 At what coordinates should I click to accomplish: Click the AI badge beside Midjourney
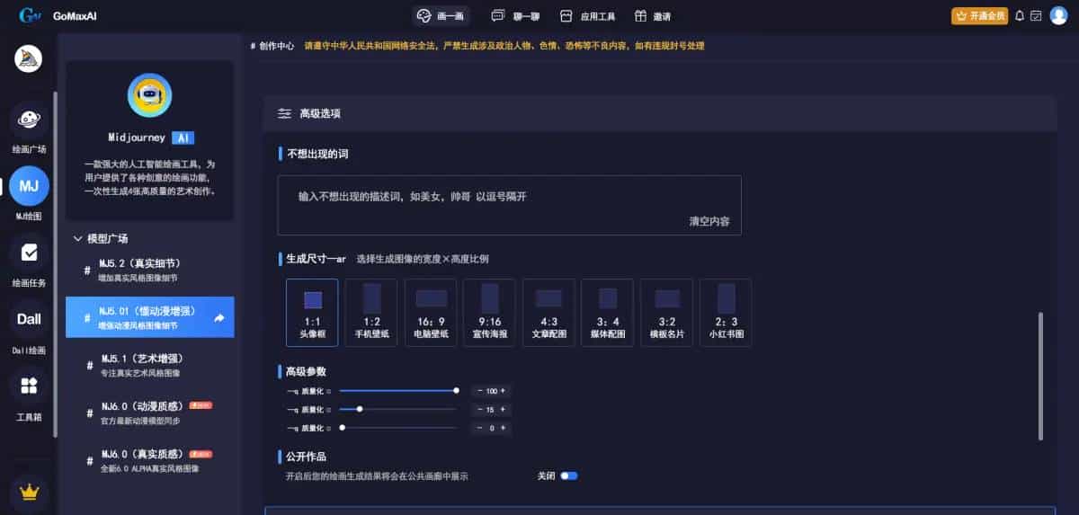(183, 138)
